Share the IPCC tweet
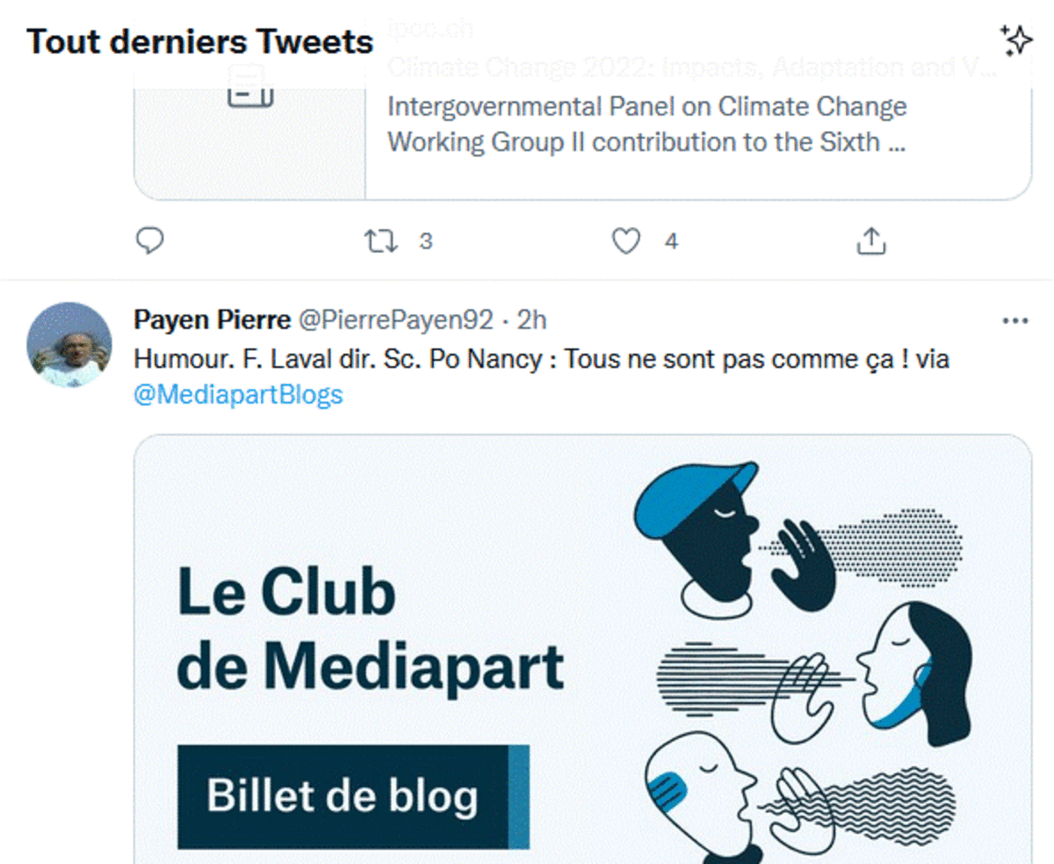This screenshot has width=1054, height=864. (870, 241)
